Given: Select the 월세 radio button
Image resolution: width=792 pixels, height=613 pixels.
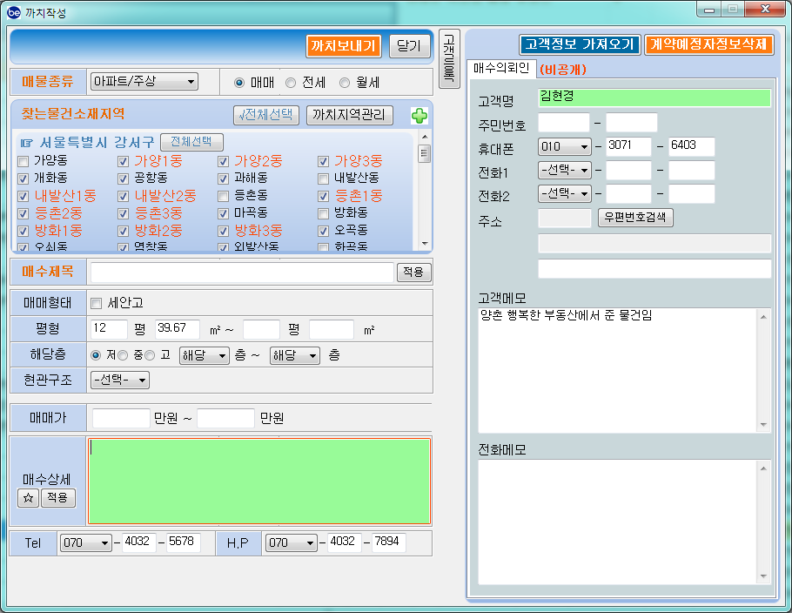Looking at the screenshot, I should pos(344,83).
